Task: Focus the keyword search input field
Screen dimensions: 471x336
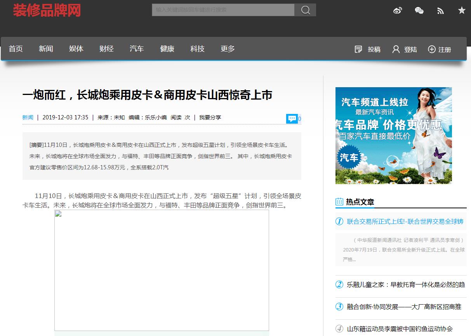Action: pos(223,10)
